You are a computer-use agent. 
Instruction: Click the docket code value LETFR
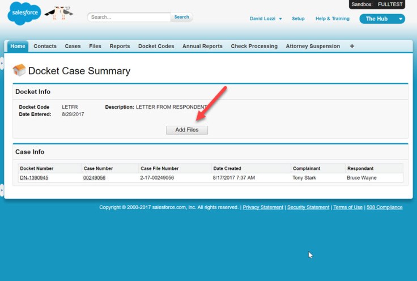pos(70,107)
